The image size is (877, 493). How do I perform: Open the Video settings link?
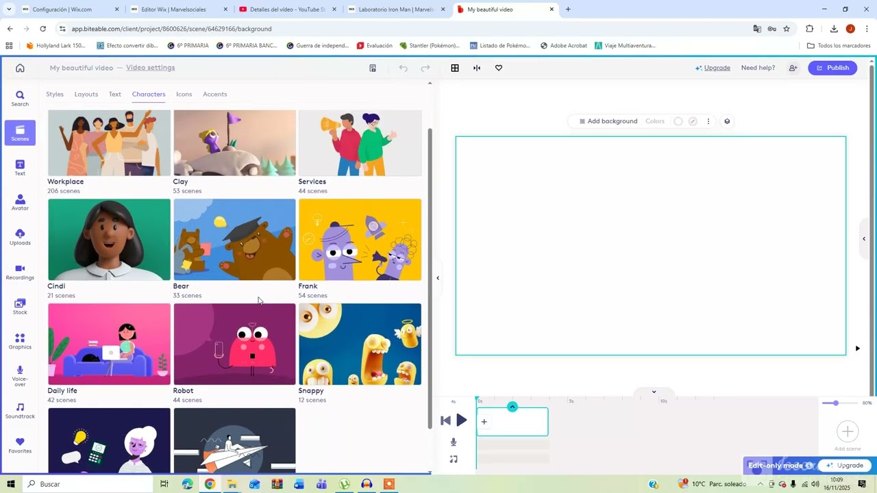click(x=151, y=68)
